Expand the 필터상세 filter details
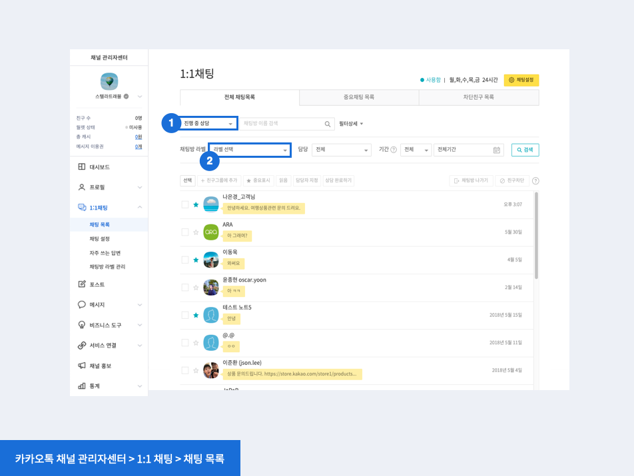Screen dimensions: 634x476 click(x=350, y=124)
